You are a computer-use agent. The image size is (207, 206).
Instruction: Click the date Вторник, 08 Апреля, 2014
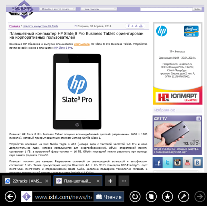(94, 26)
